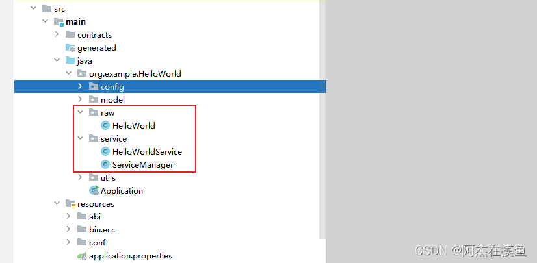Collapse the java folder chevron
This screenshot has width=537, height=263.
[x=57, y=60]
